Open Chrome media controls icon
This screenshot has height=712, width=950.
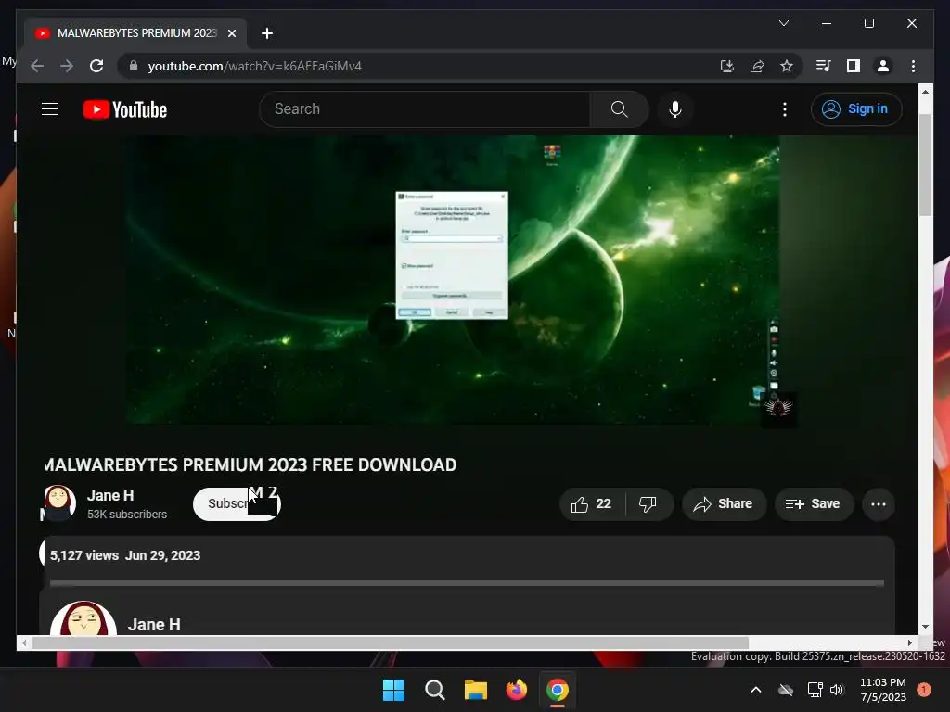coord(824,66)
